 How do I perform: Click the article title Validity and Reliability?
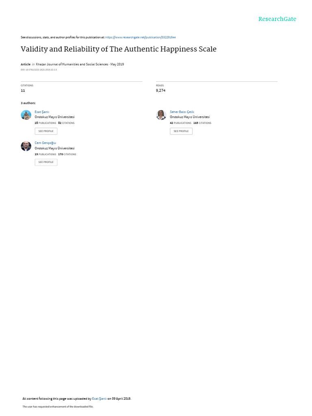119,49
